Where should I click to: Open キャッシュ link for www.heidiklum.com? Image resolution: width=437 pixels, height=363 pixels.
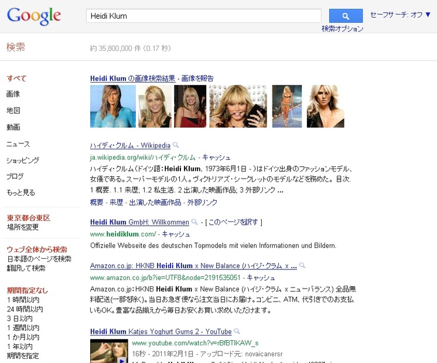coord(176,234)
